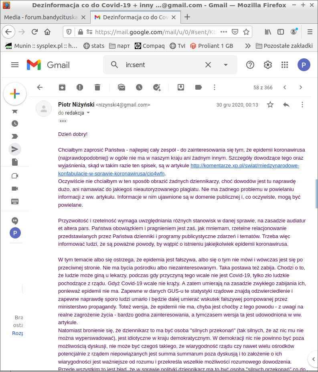Expand the Gmail side panel arrow

tap(314, 359)
